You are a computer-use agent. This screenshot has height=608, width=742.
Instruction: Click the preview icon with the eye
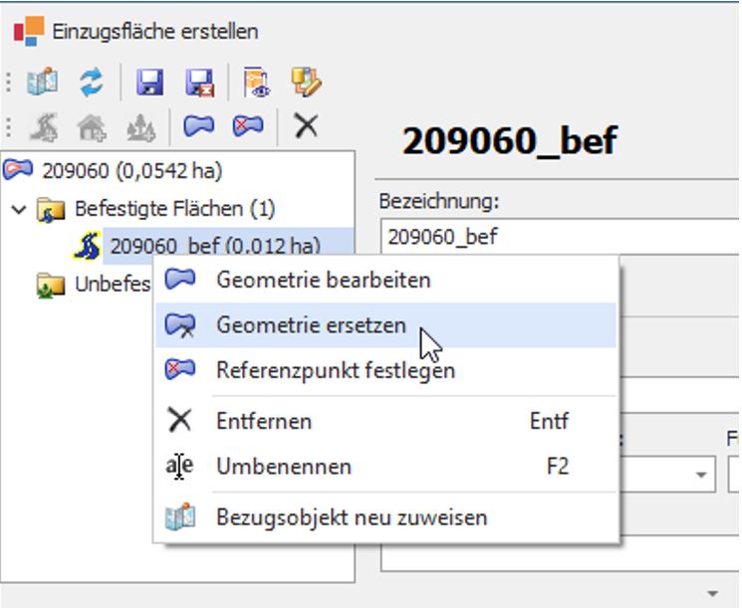[256, 82]
